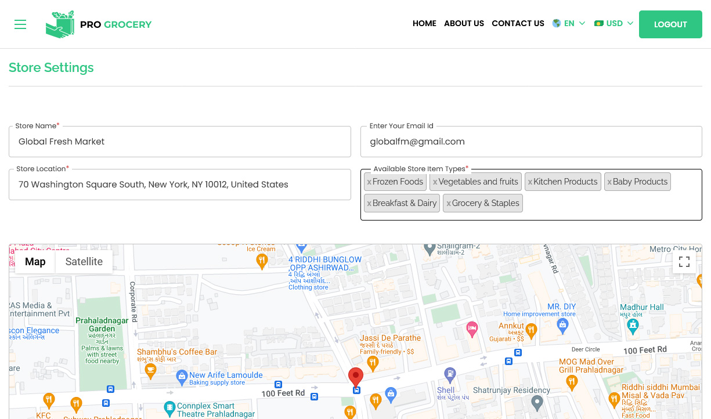Open the CONTACT US page
Image resolution: width=711 pixels, height=419 pixels.
518,24
